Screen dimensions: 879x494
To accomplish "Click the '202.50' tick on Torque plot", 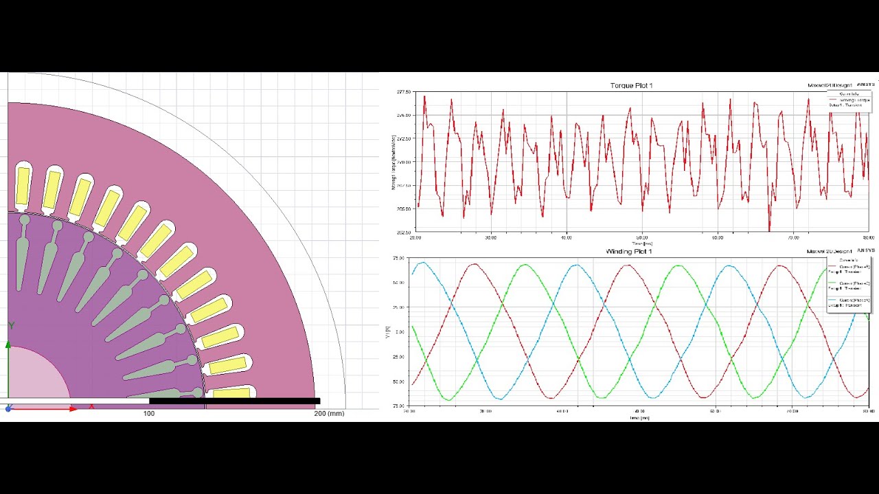I will point(404,232).
